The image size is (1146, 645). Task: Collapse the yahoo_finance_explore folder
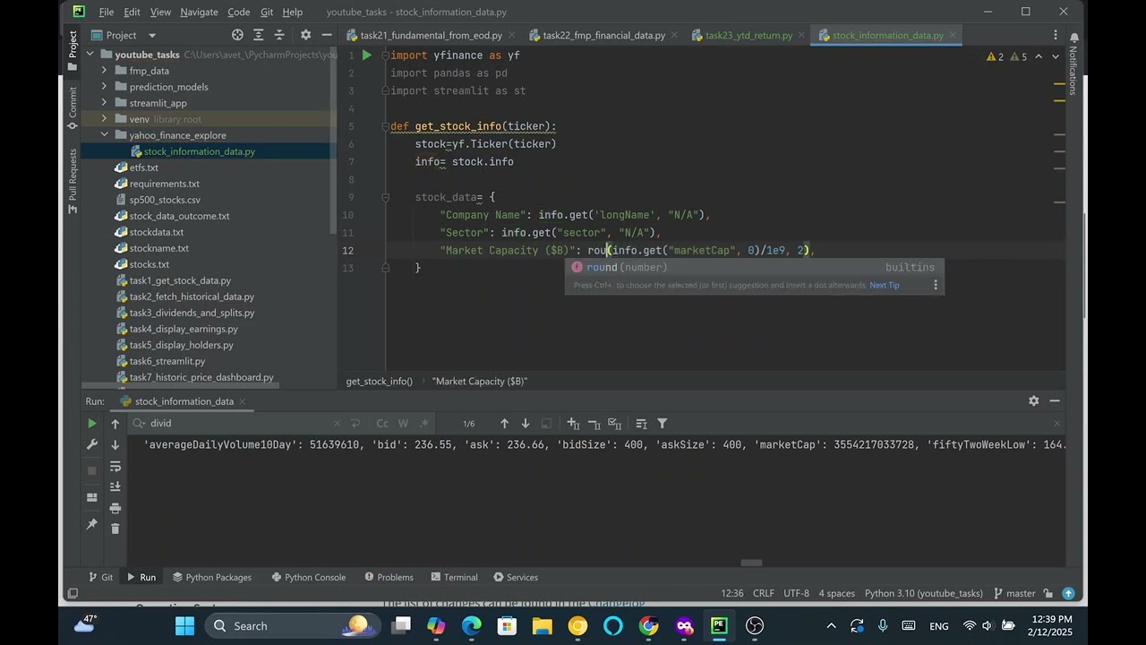click(x=105, y=135)
